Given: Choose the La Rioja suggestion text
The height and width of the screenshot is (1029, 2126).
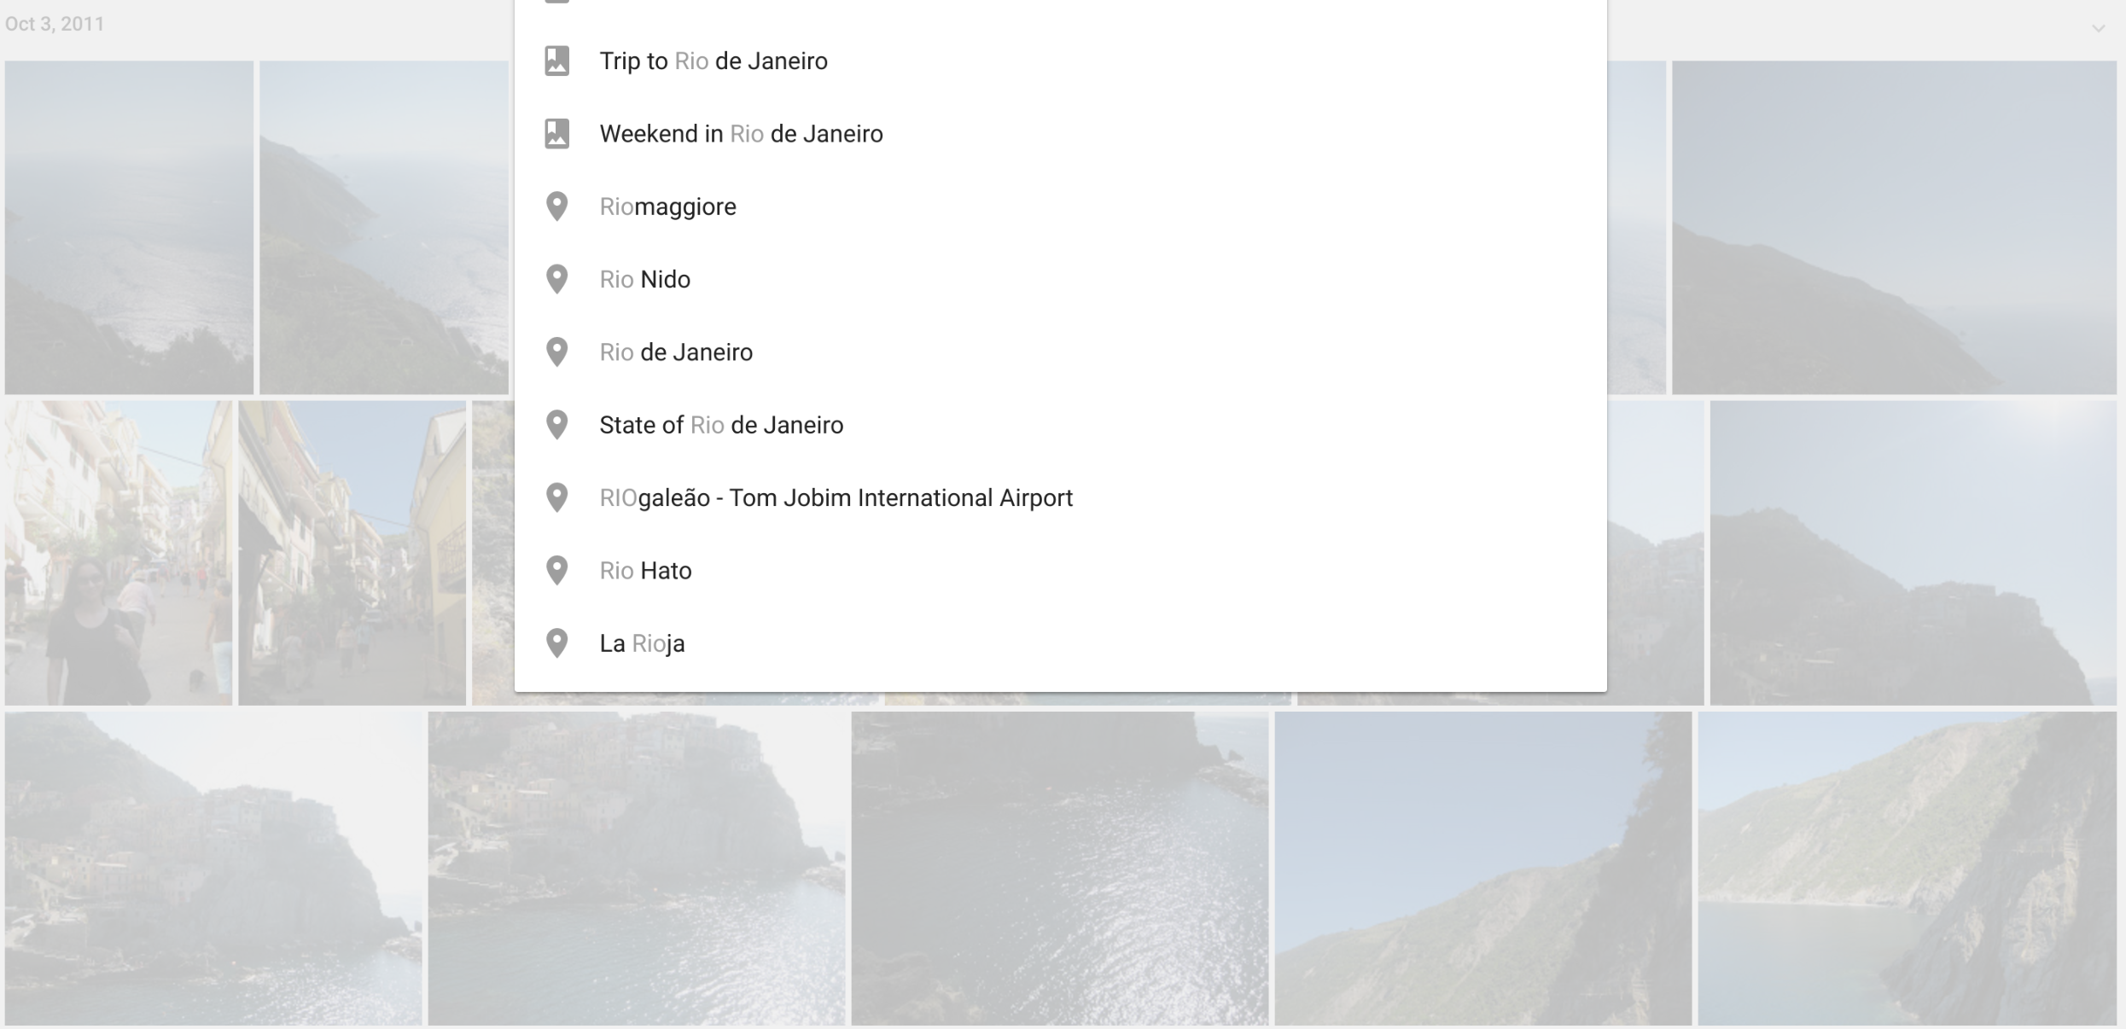Looking at the screenshot, I should [x=642, y=643].
